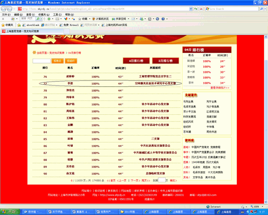The image size is (268, 215).
Task: Click the 按姓名 search button
Action: (57, 60)
